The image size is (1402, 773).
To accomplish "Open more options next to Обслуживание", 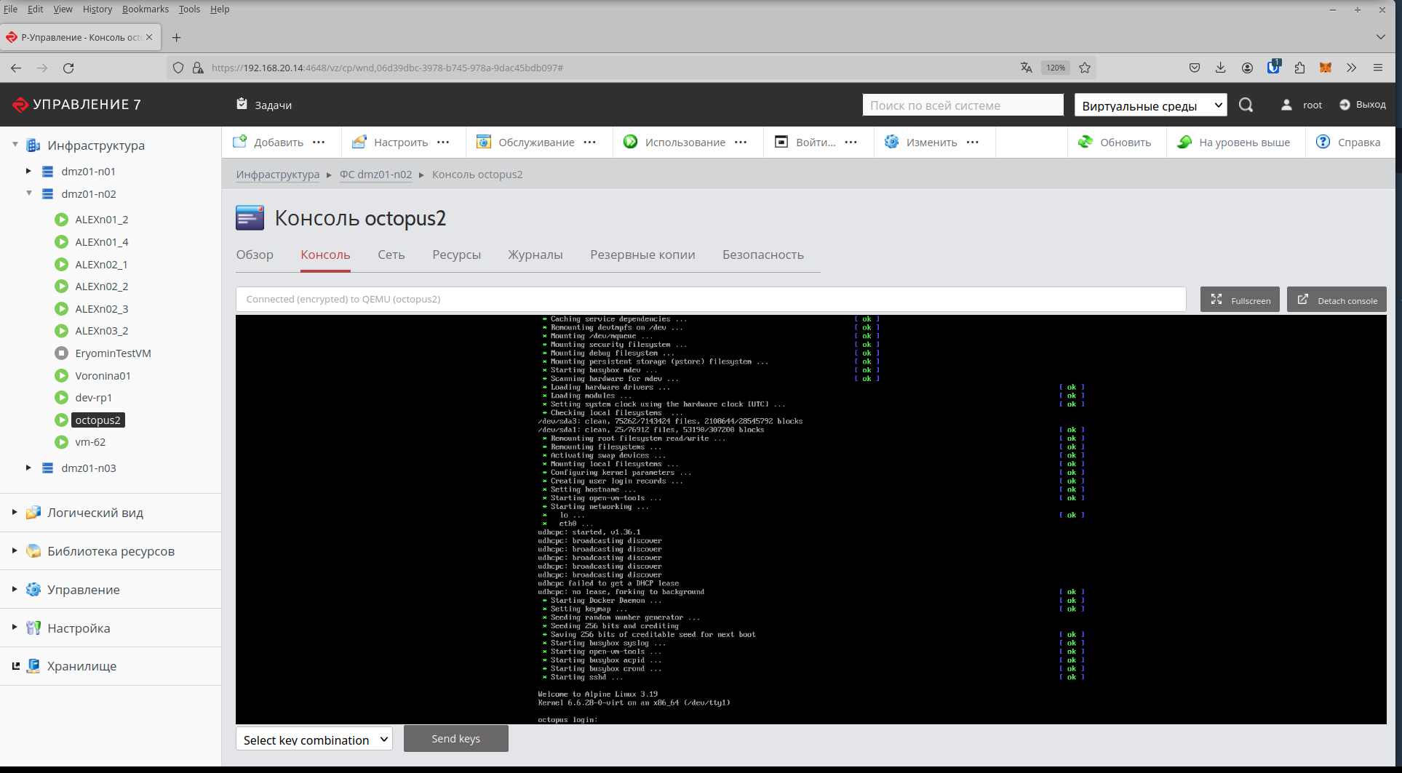I will tap(590, 143).
